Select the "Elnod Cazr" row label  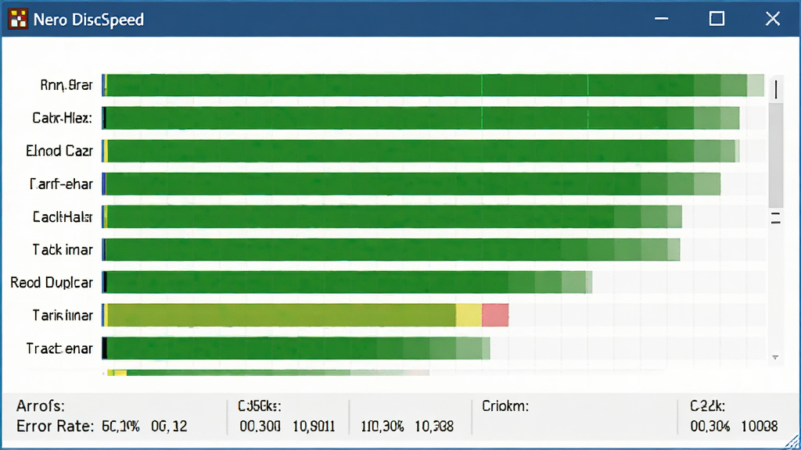pyautogui.click(x=59, y=151)
